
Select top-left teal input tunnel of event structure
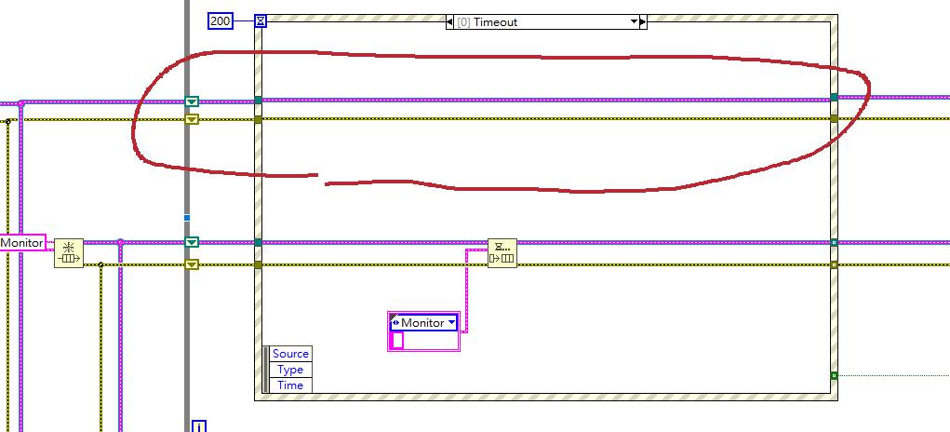click(x=258, y=100)
